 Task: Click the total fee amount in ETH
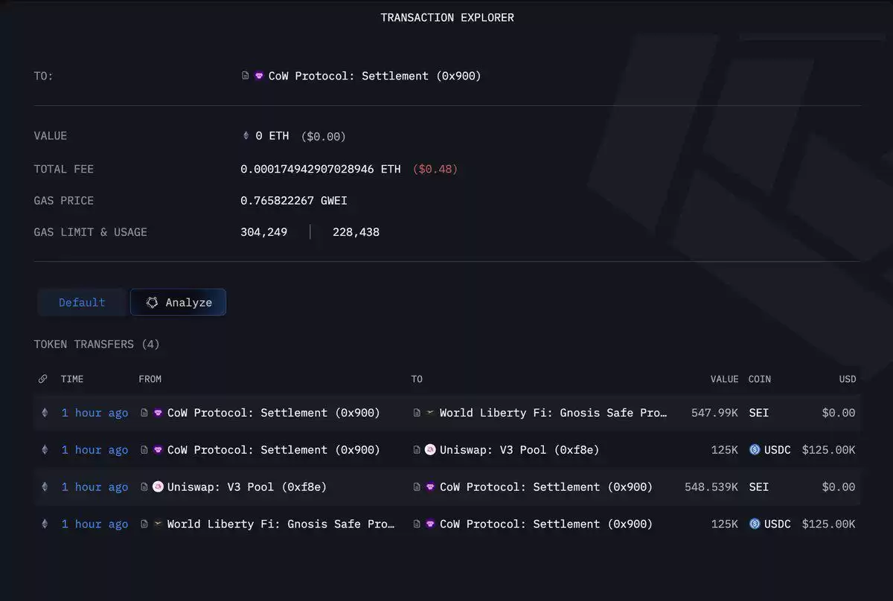point(321,170)
